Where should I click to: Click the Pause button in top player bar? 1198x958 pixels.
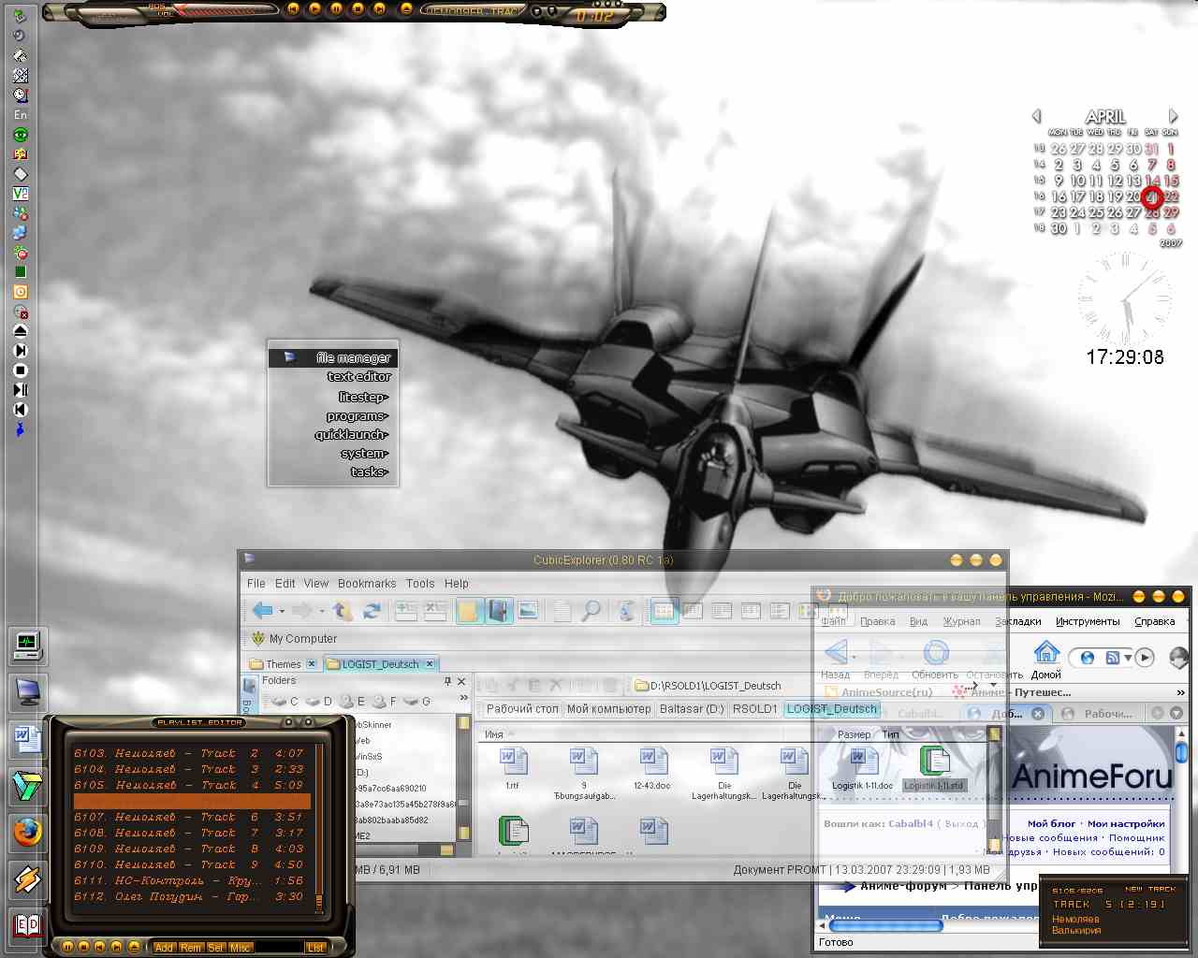(x=337, y=9)
